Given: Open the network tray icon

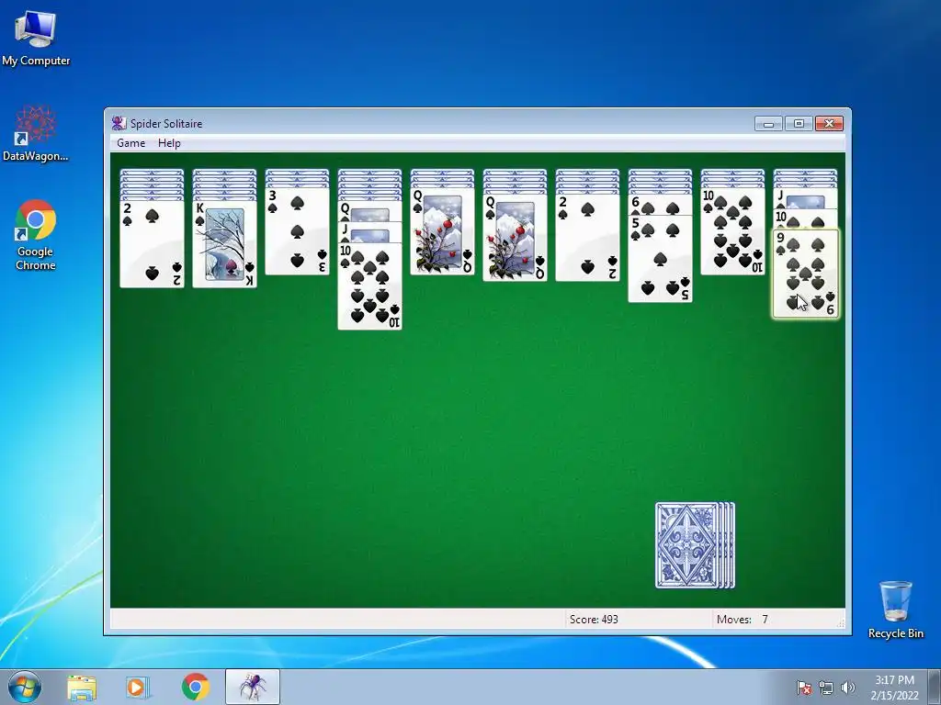Looking at the screenshot, I should tap(826, 688).
